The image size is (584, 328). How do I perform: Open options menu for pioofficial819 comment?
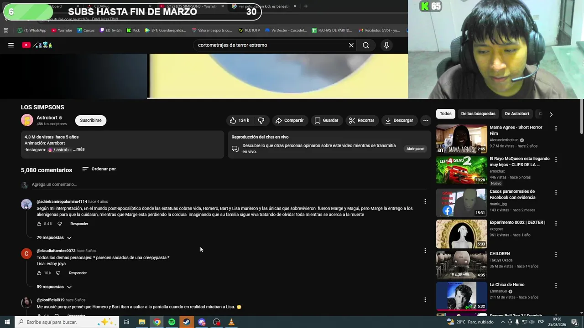425,300
